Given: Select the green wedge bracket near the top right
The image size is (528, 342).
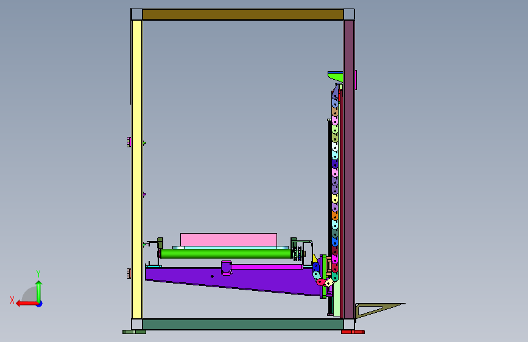Looking at the screenshot, I should click(x=336, y=77).
